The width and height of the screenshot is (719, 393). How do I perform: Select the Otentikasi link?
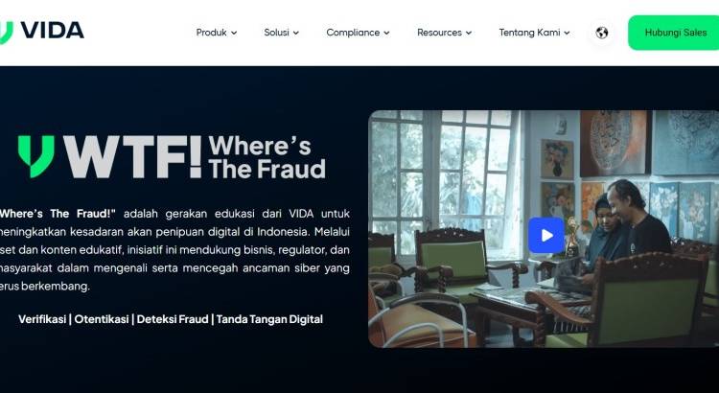coord(102,319)
